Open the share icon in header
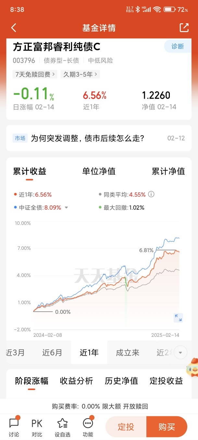This screenshot has width=198, height=440. coord(184,28)
